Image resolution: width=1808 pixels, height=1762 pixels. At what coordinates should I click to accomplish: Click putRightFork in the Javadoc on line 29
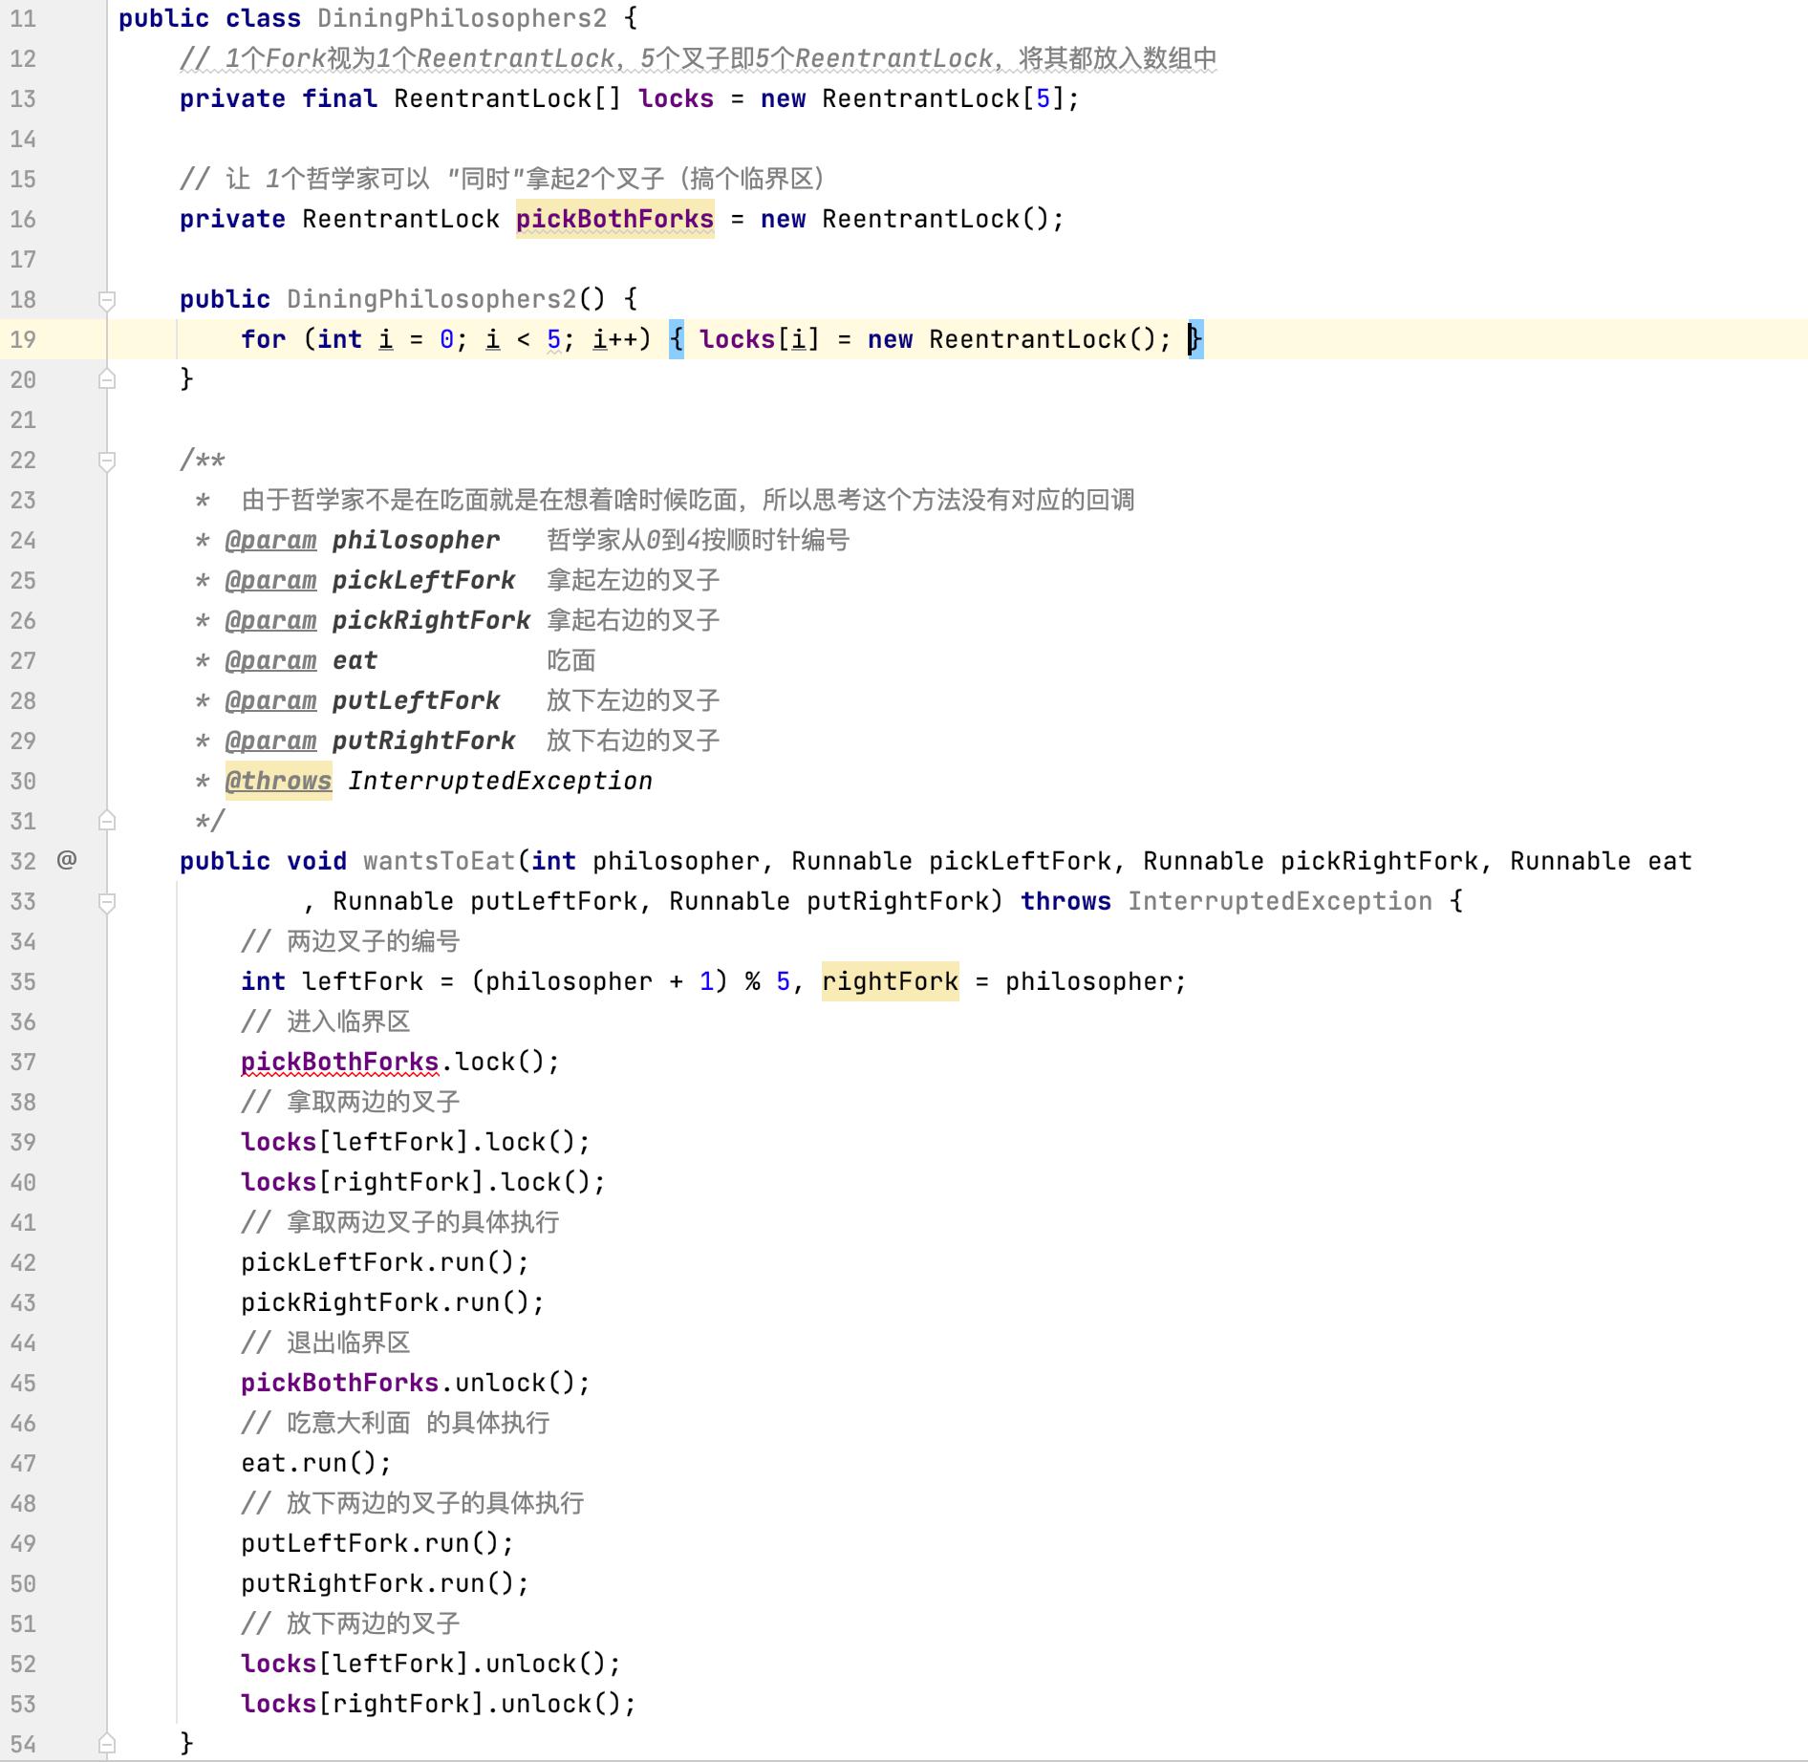423,741
